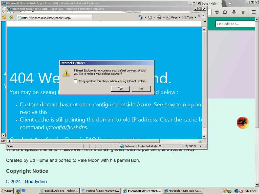Click the 'Find add-ons...' search field
The width and height of the screenshot is (259, 194).
click(x=235, y=24)
